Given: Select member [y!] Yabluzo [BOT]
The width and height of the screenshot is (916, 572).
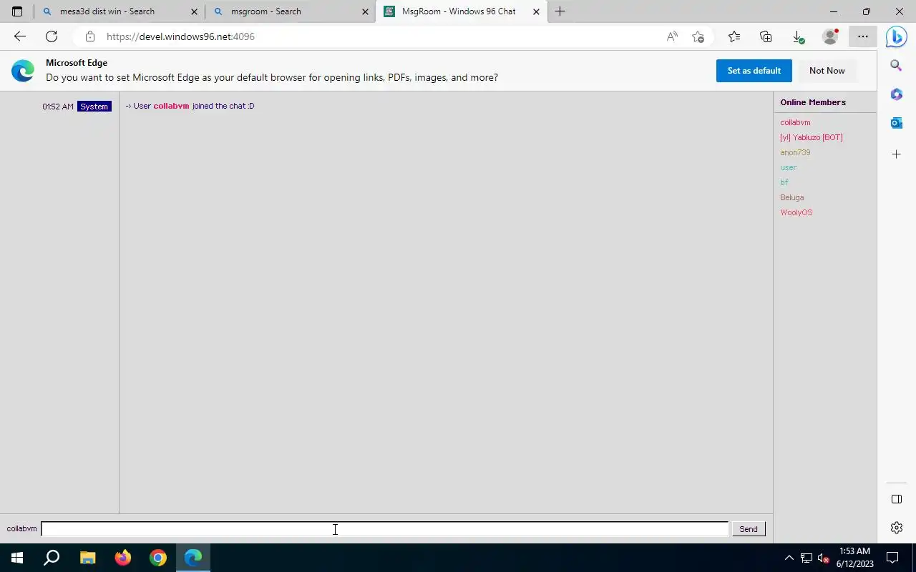Looking at the screenshot, I should point(812,137).
